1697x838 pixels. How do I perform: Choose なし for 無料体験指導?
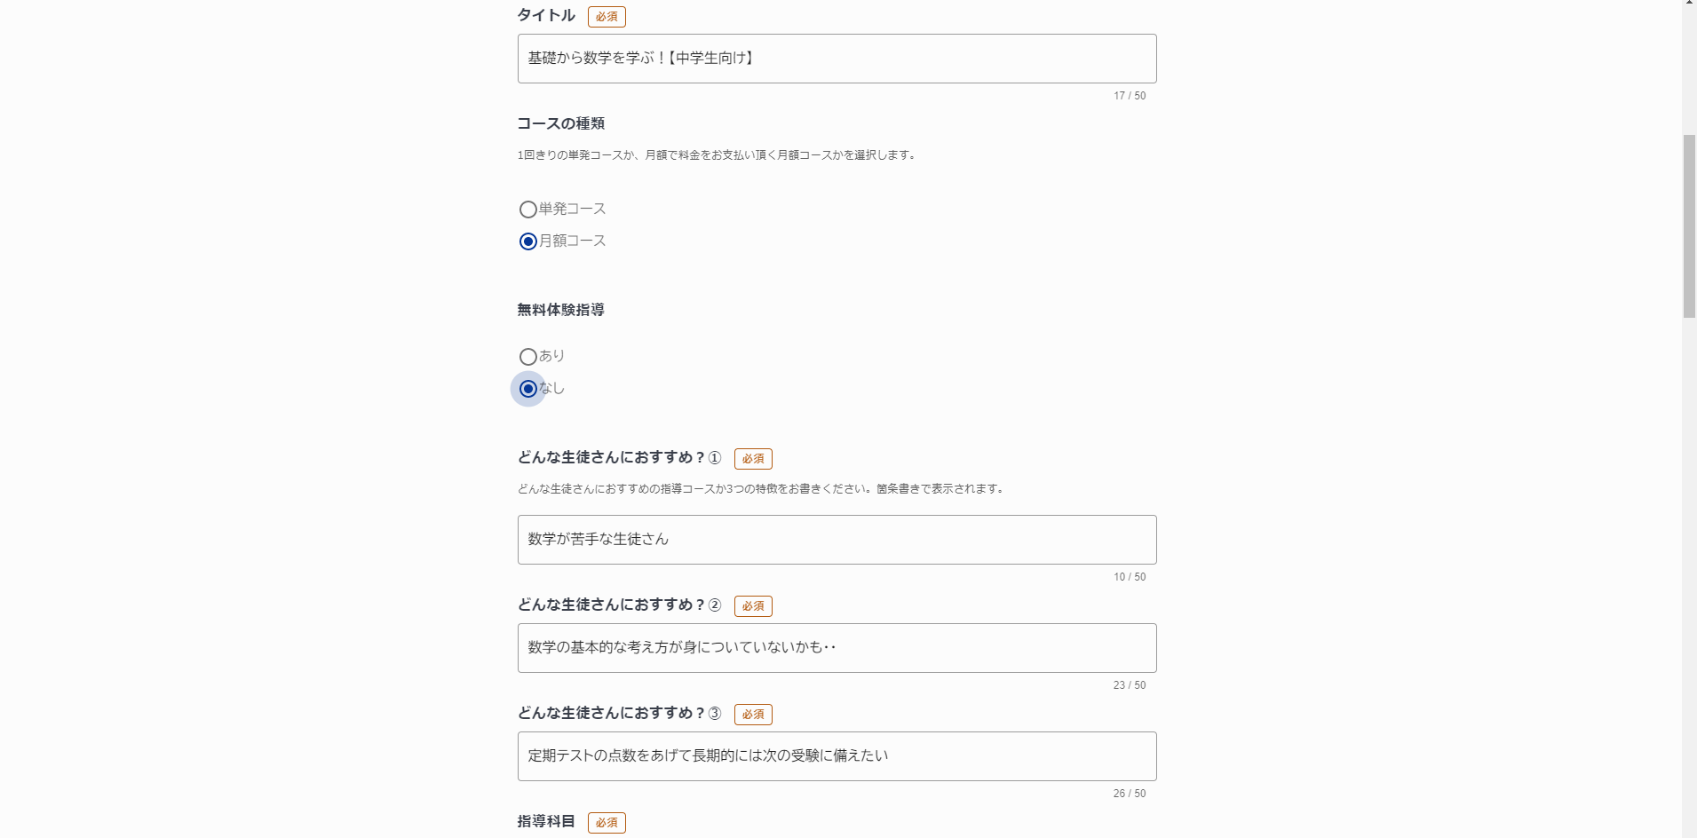tap(528, 389)
